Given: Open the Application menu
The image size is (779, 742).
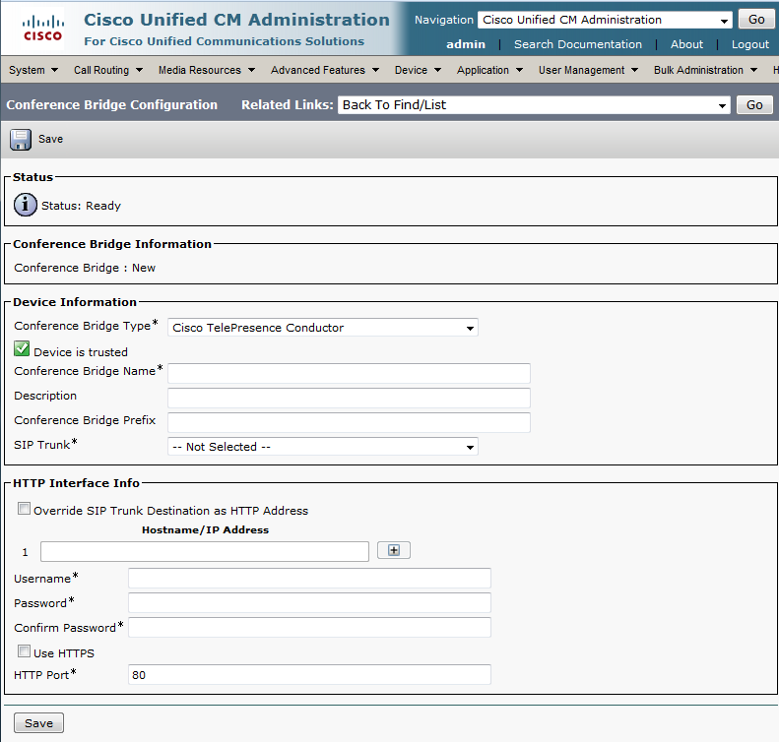Looking at the screenshot, I should click(489, 70).
